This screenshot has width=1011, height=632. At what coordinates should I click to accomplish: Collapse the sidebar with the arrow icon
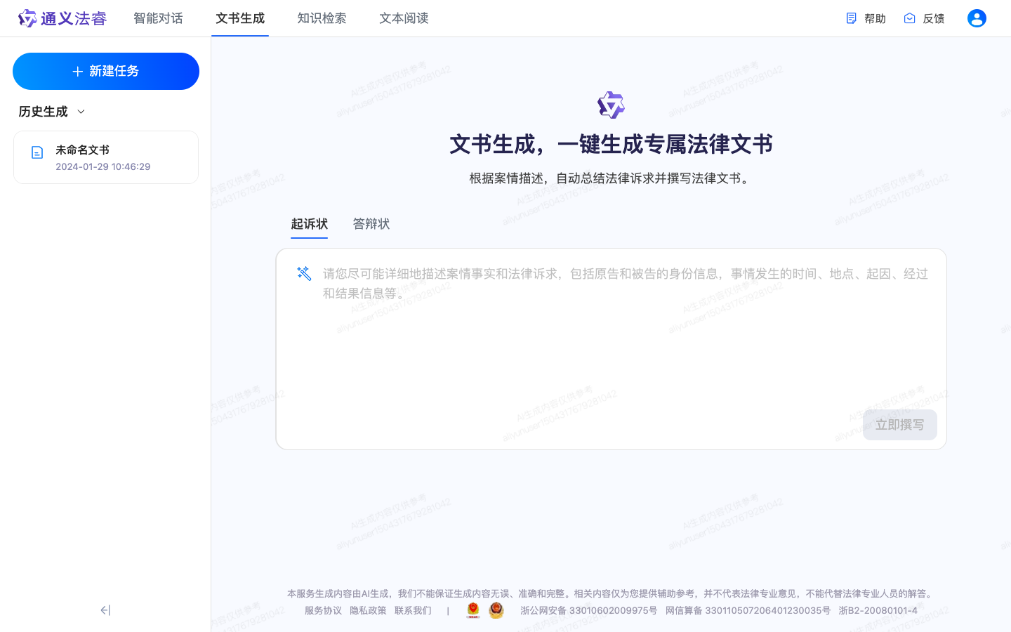pos(105,610)
